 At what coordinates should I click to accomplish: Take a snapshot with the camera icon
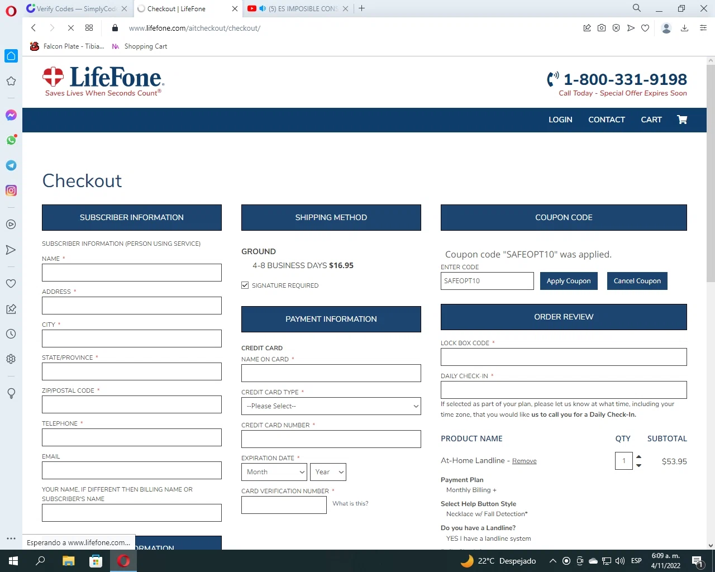point(602,28)
